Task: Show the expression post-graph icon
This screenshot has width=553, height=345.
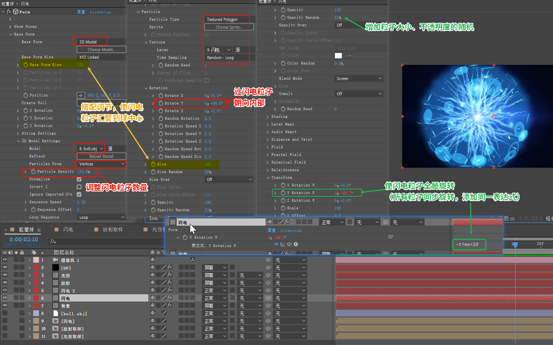Action: [x=283, y=244]
